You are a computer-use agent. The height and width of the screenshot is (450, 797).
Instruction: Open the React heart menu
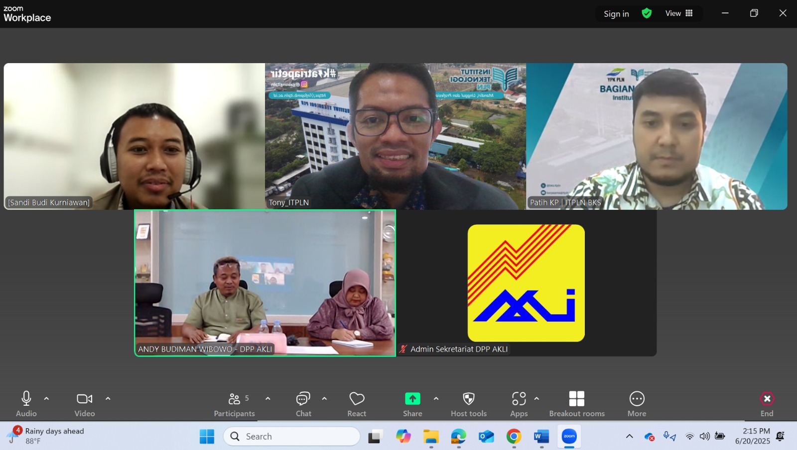point(357,404)
